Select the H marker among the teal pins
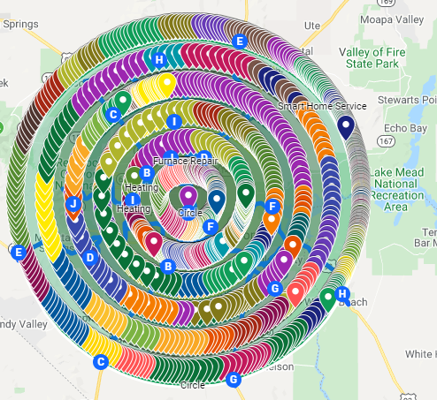The height and width of the screenshot is (400, 437). tap(159, 60)
